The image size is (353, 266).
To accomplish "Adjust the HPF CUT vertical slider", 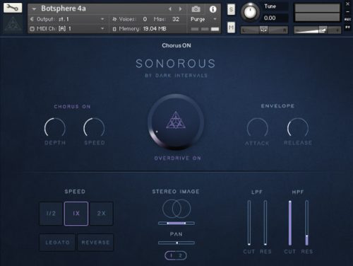I will coord(290,223).
